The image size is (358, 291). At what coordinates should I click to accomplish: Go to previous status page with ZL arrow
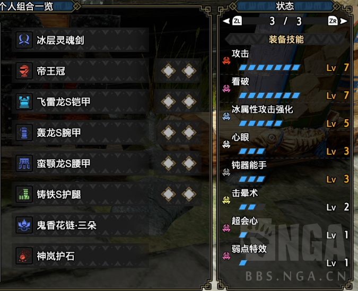[232, 21]
